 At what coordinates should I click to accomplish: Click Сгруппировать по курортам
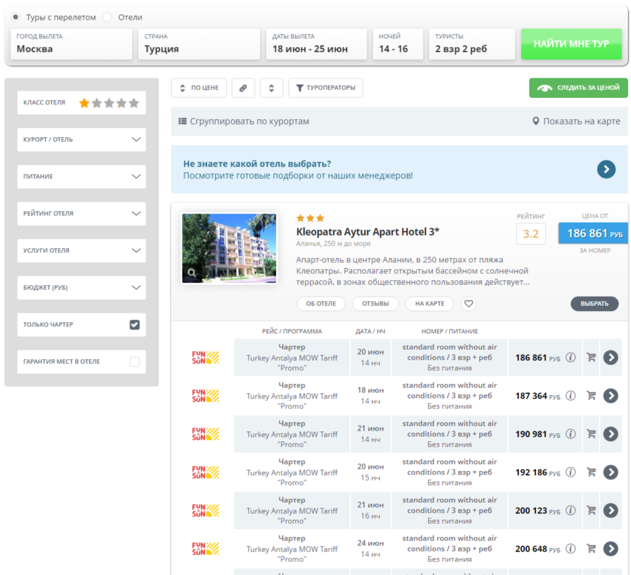click(x=244, y=121)
